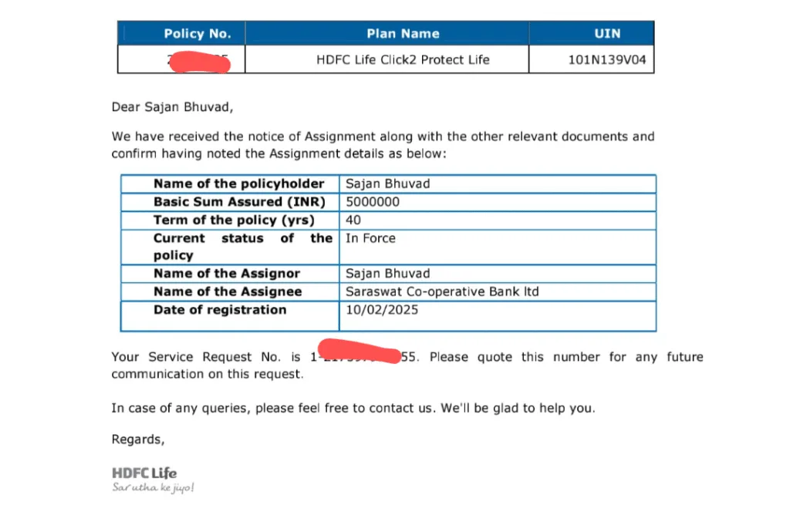Click the Policy No. column header
790x505 pixels.
click(197, 34)
